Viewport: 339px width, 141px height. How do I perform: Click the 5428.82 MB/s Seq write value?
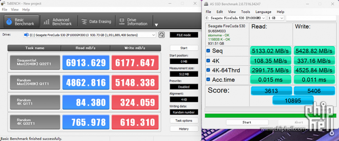314,51
